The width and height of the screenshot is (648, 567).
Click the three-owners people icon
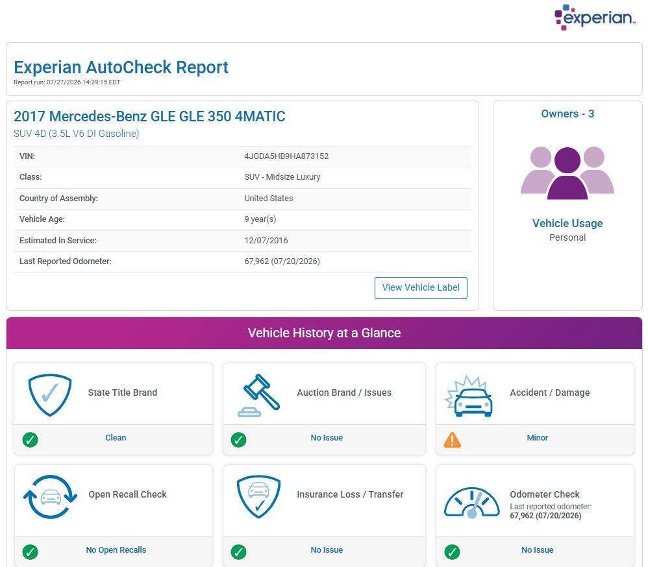pos(567,173)
